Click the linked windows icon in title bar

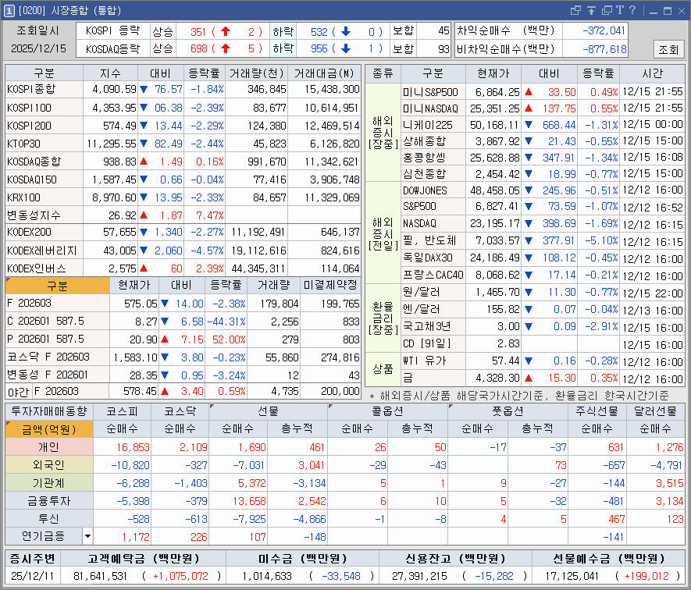(x=575, y=10)
